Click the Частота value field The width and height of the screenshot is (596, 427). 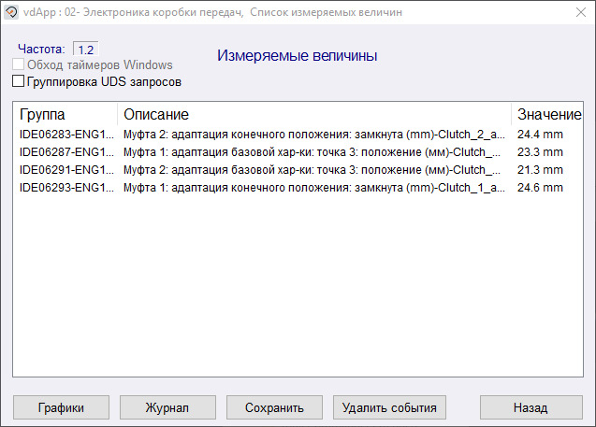(85, 49)
